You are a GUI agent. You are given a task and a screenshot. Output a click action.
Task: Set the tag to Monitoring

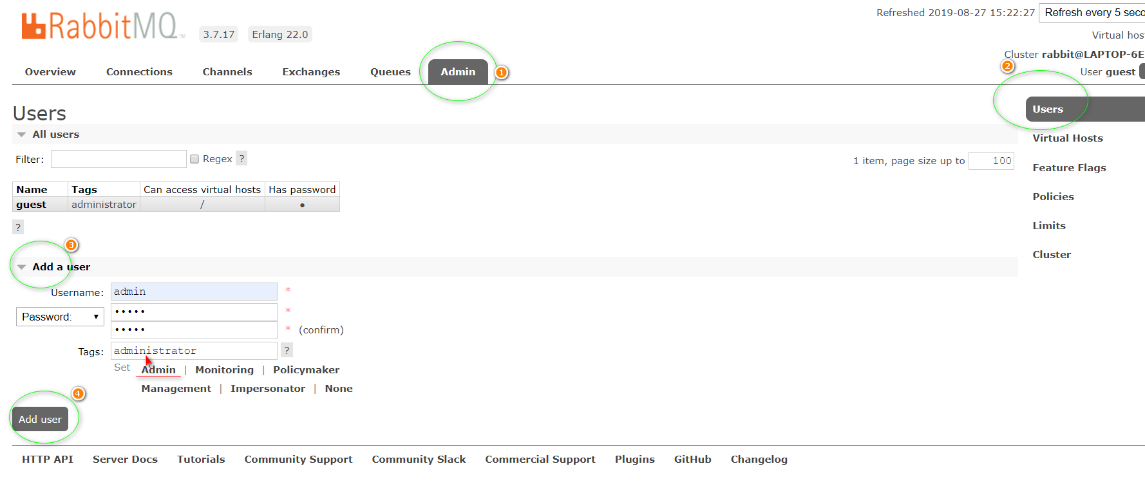click(x=224, y=370)
